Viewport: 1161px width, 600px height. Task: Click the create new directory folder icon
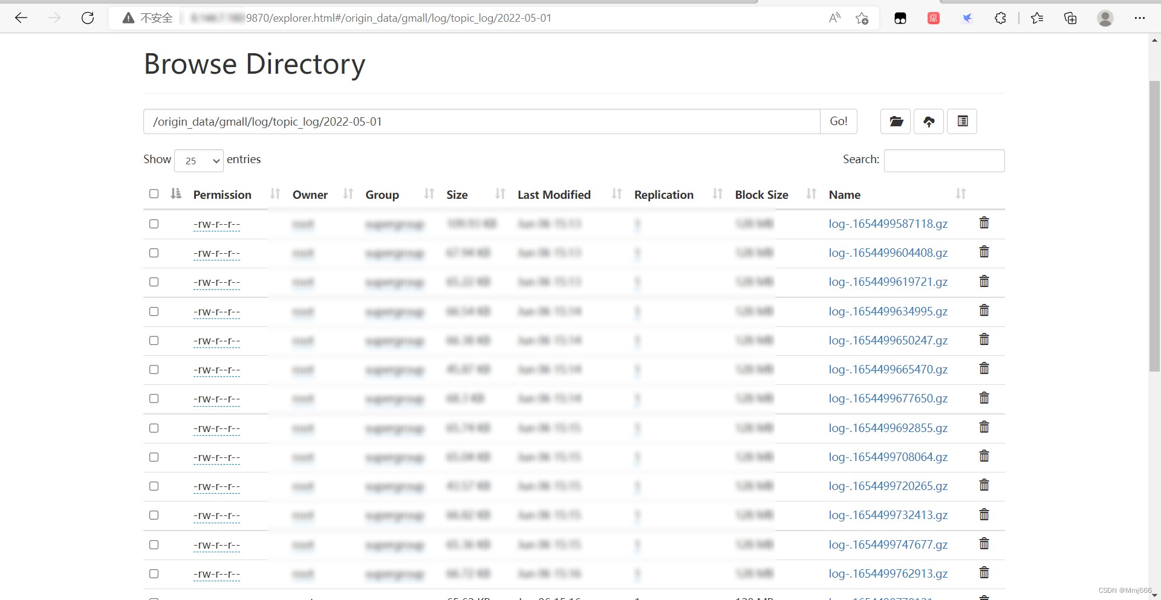point(896,121)
